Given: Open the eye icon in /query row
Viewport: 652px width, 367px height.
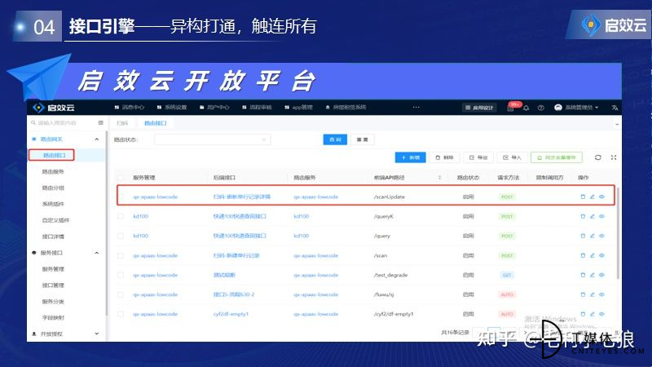Looking at the screenshot, I should (601, 236).
